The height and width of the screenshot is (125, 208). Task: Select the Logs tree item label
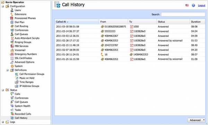[x=12, y=122]
